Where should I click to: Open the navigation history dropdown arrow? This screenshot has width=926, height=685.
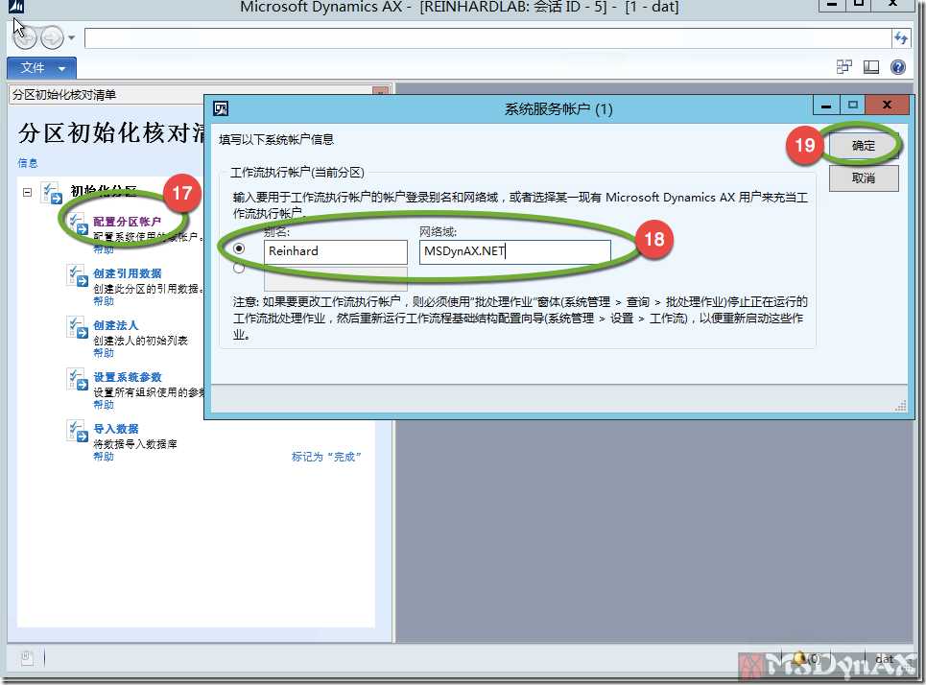[x=71, y=37]
